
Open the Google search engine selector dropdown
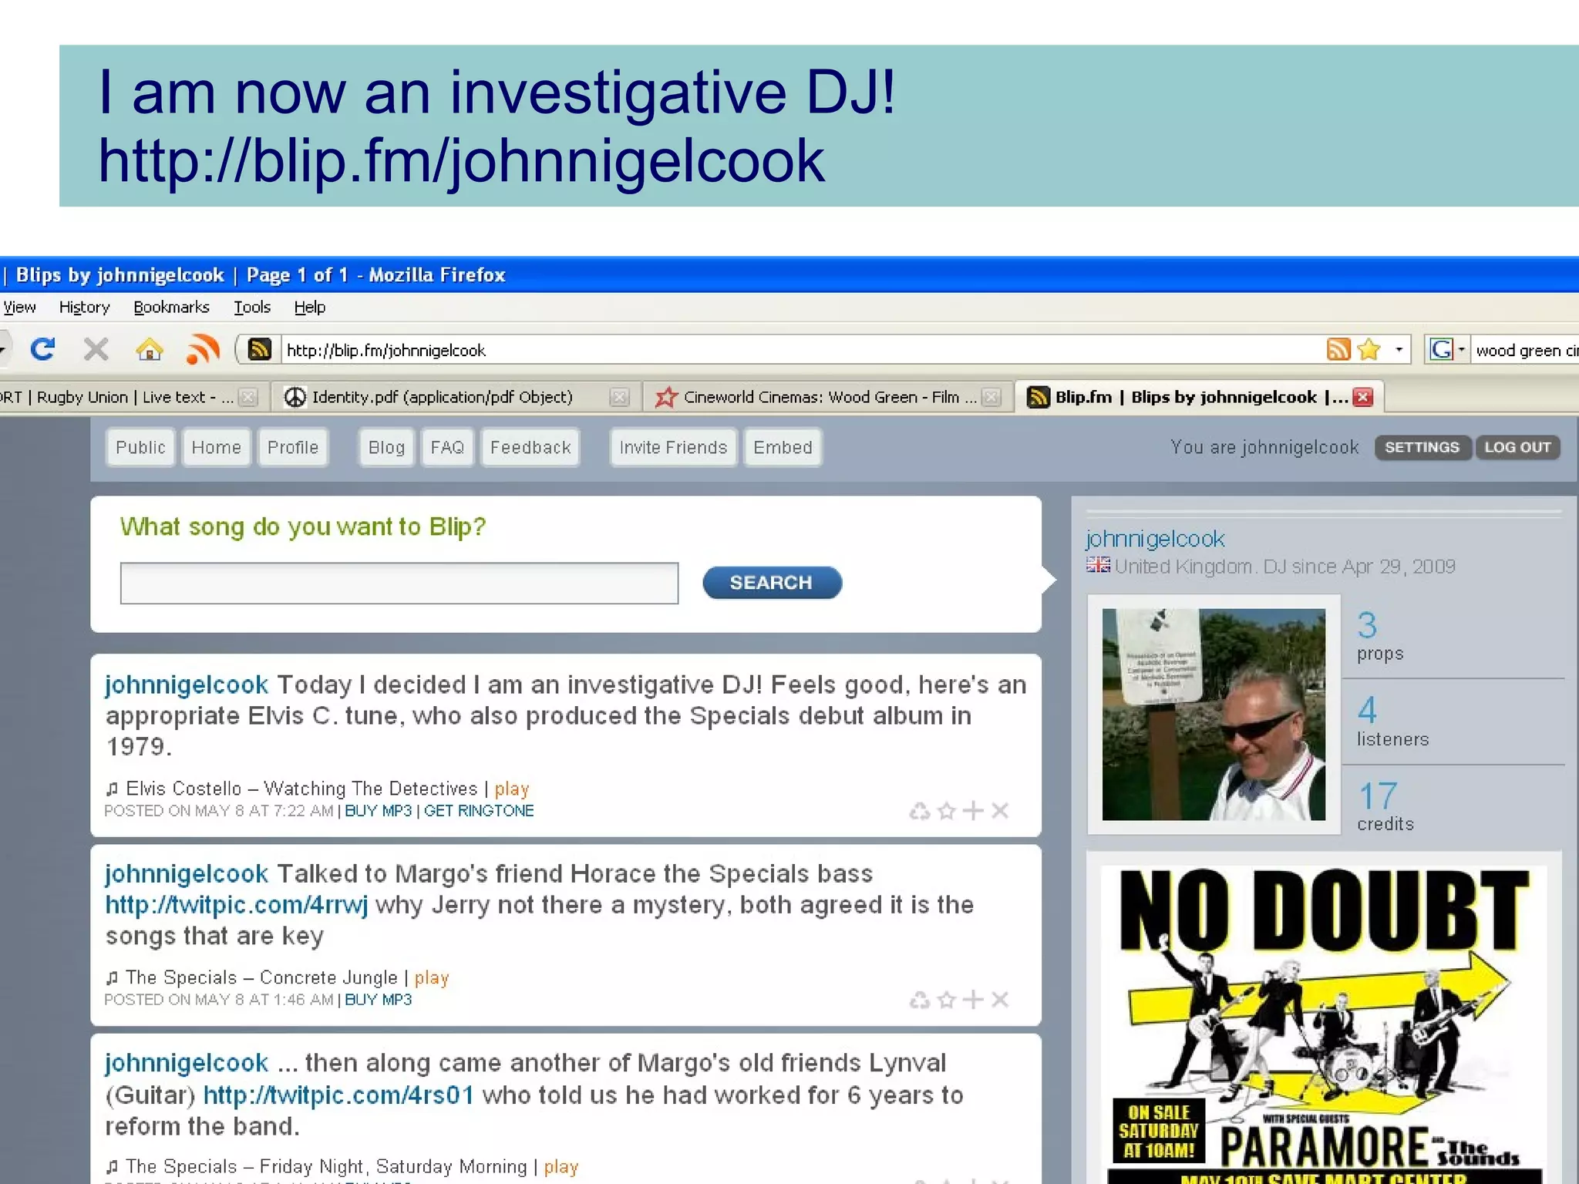[x=1447, y=350]
